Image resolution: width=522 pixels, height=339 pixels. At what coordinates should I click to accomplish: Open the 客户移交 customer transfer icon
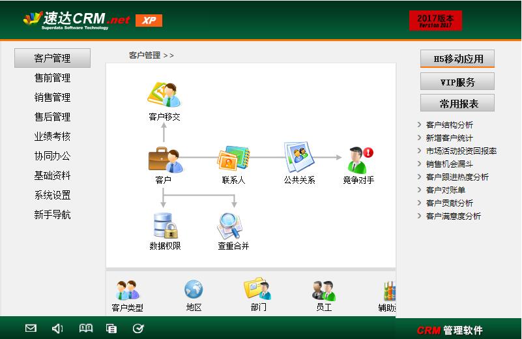(164, 95)
